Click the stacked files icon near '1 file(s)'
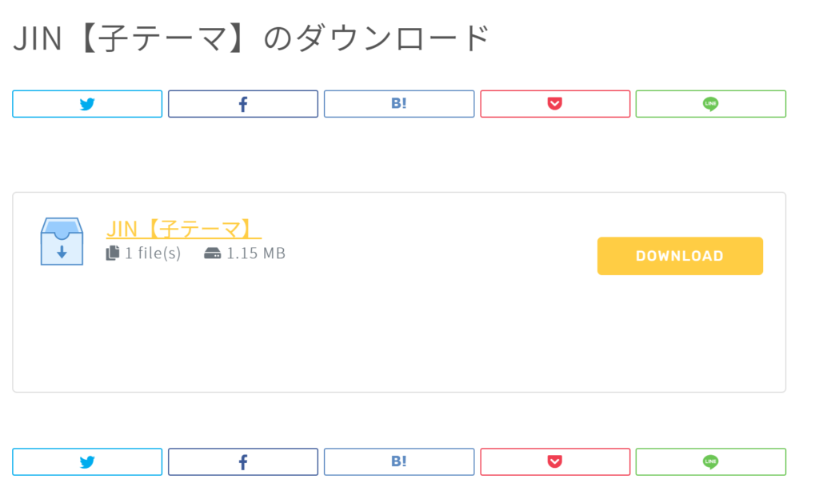 tap(114, 253)
